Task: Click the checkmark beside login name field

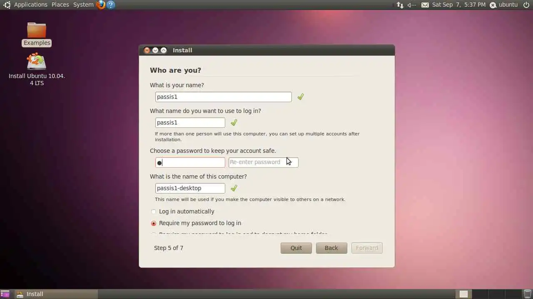Action: [234, 123]
